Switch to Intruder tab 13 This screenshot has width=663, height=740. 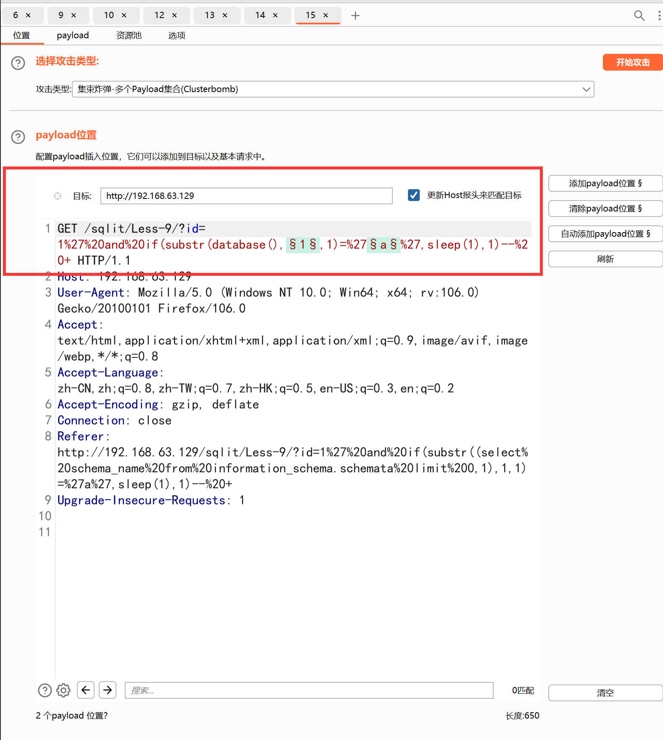[210, 15]
